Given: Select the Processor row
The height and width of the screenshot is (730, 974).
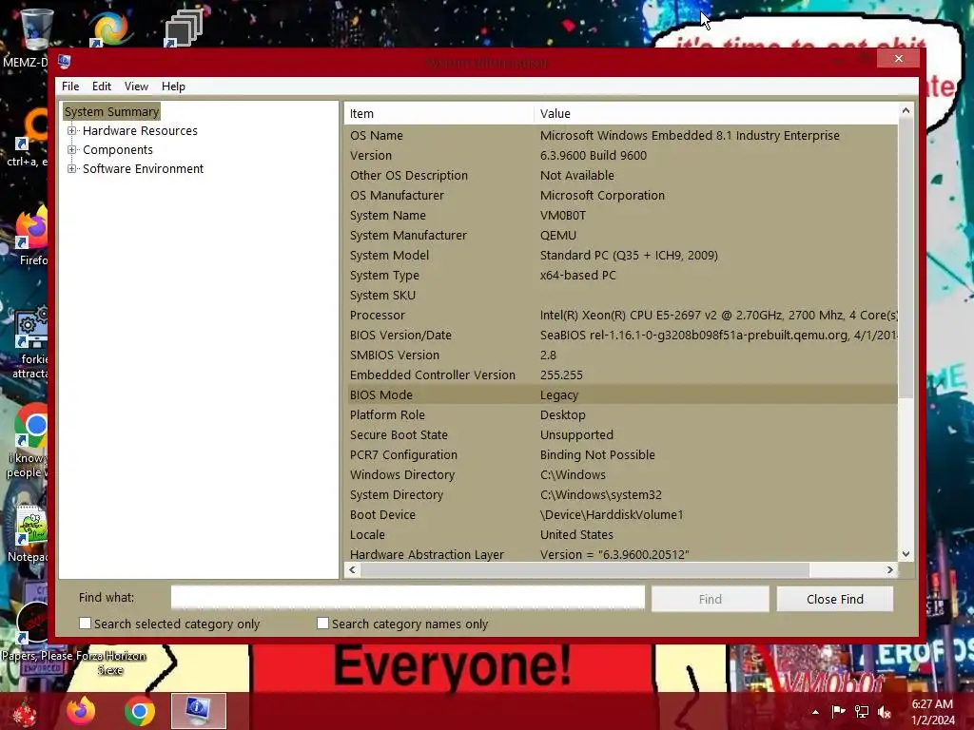Looking at the screenshot, I should (621, 315).
